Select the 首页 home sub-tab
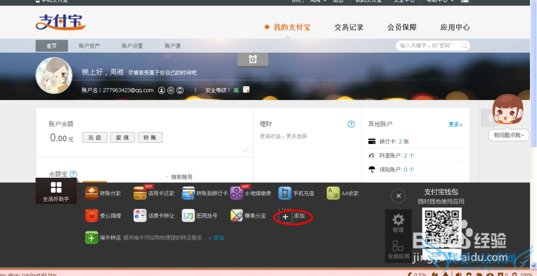The image size is (537, 276). (x=52, y=46)
